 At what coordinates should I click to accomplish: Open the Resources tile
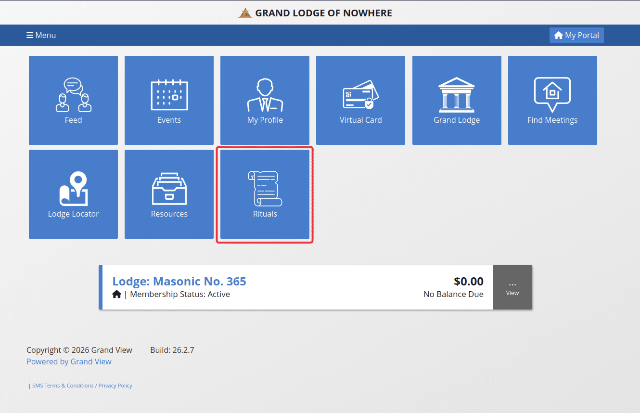coord(169,194)
